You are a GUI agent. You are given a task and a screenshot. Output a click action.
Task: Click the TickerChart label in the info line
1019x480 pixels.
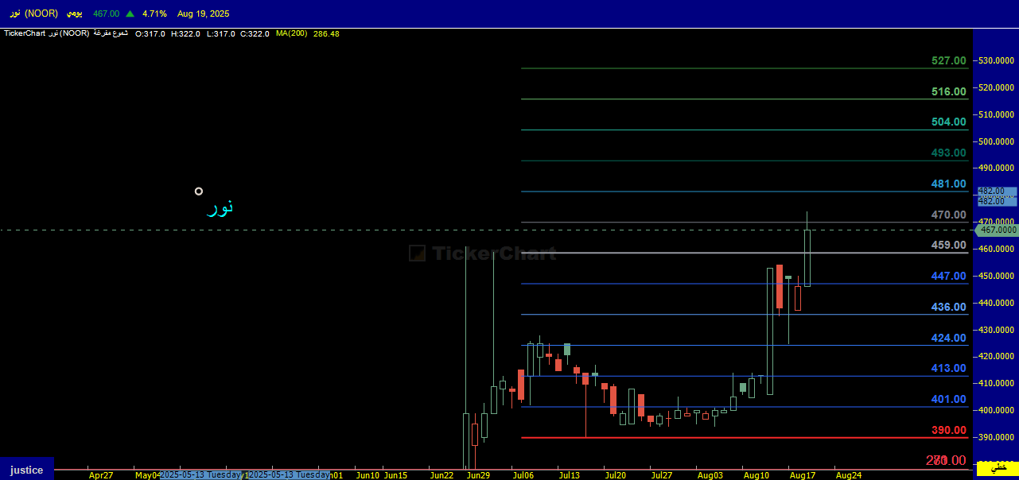click(x=25, y=33)
